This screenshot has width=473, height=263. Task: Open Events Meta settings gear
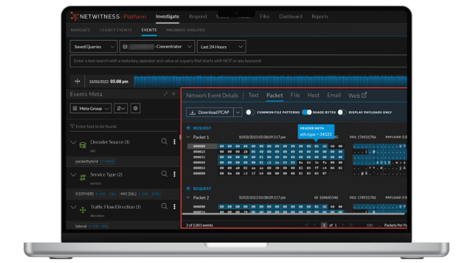coord(135,108)
